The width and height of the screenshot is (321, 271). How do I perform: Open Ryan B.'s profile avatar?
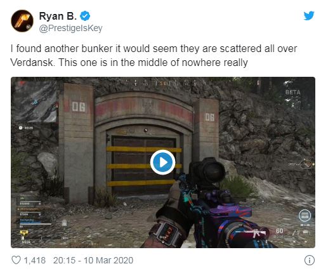(x=22, y=21)
